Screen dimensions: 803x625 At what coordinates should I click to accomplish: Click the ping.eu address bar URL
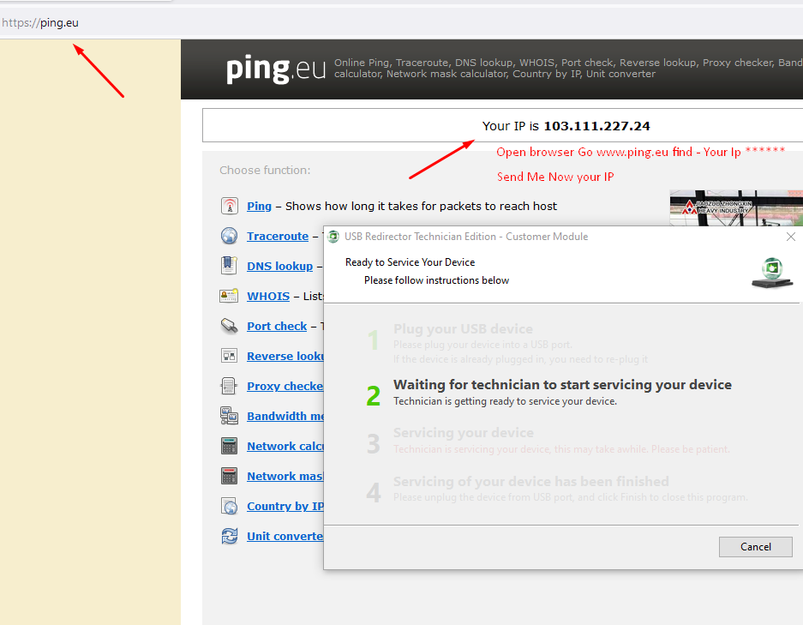pos(58,23)
